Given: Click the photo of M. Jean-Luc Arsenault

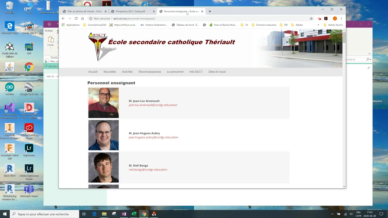Looking at the screenshot, I should [x=103, y=103].
